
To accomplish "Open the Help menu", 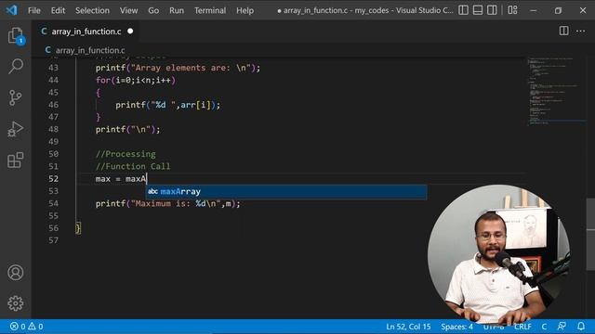I will click(245, 10).
